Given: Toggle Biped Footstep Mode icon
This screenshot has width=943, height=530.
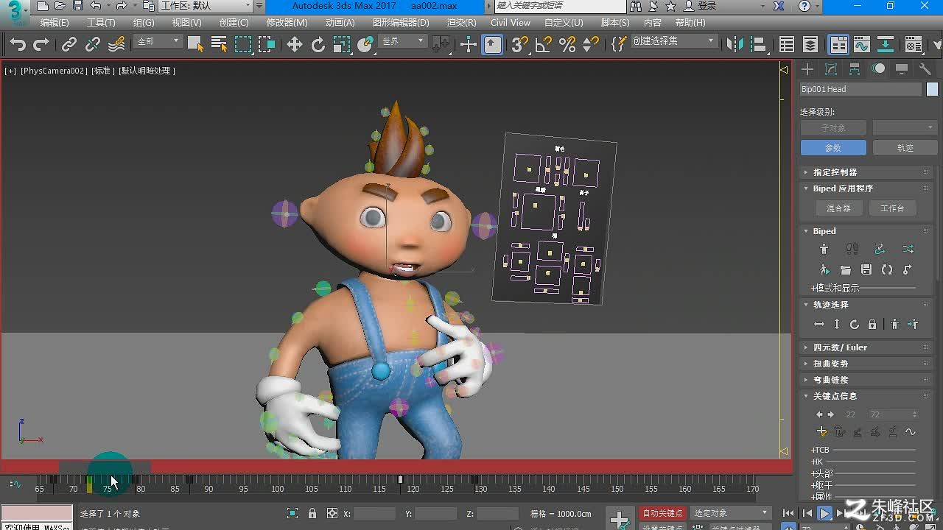Looking at the screenshot, I should click(852, 250).
